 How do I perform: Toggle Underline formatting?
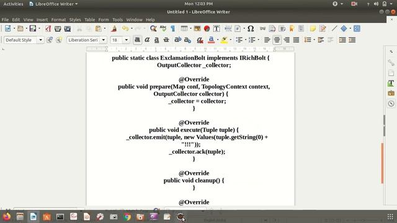[157, 40]
